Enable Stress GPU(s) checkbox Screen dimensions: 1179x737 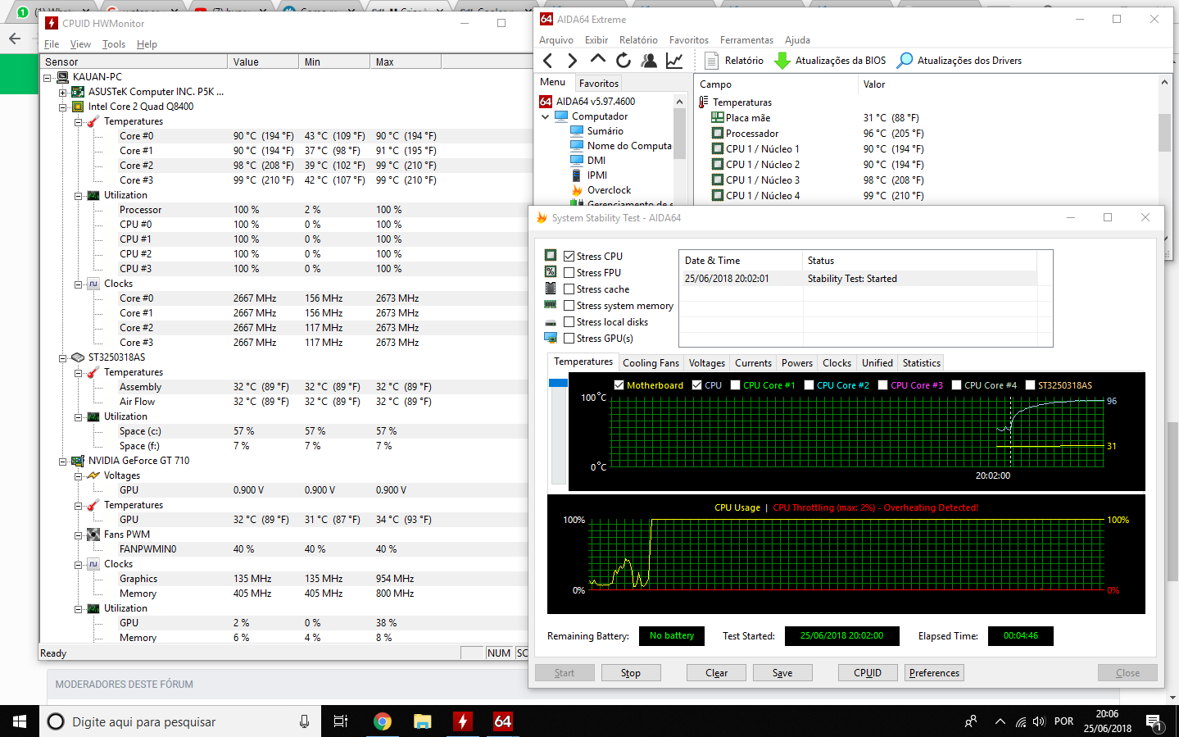click(x=569, y=338)
